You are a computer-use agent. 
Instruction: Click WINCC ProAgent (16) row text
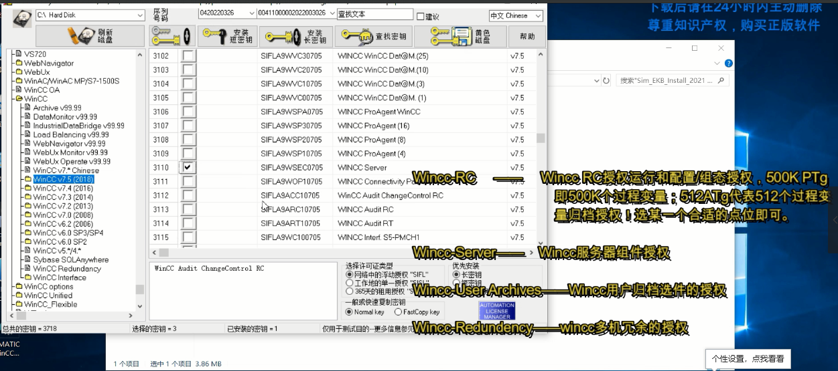373,126
